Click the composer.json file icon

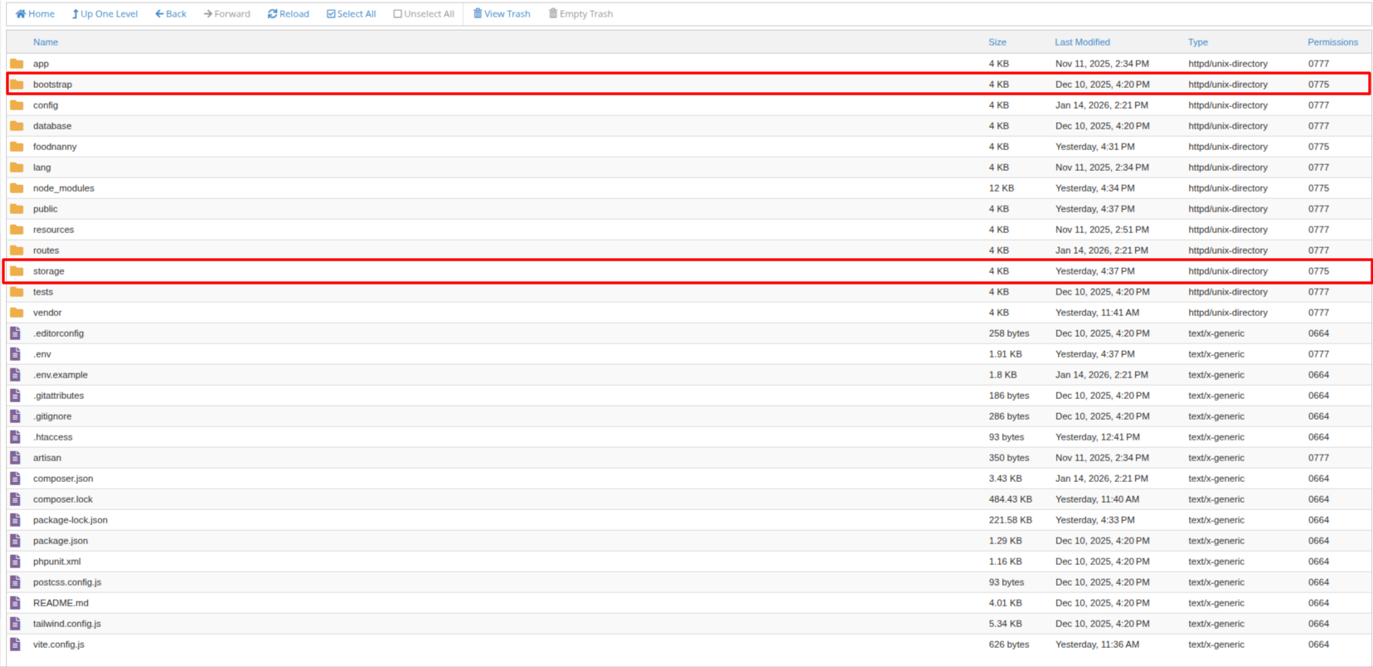(x=15, y=479)
